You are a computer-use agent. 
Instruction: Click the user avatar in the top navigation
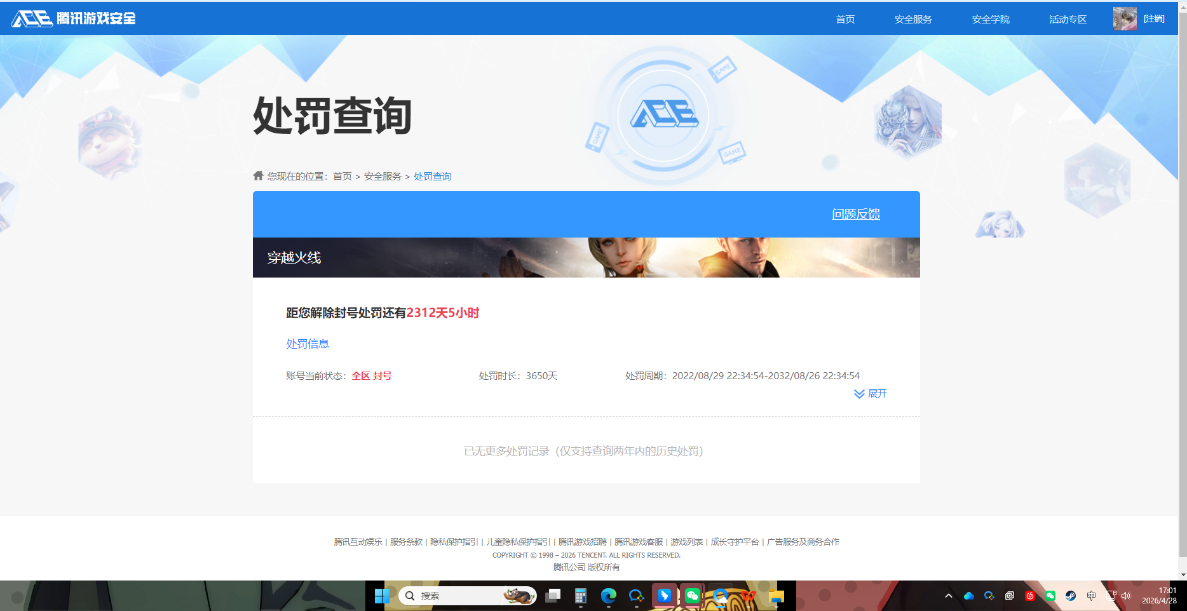(x=1123, y=18)
